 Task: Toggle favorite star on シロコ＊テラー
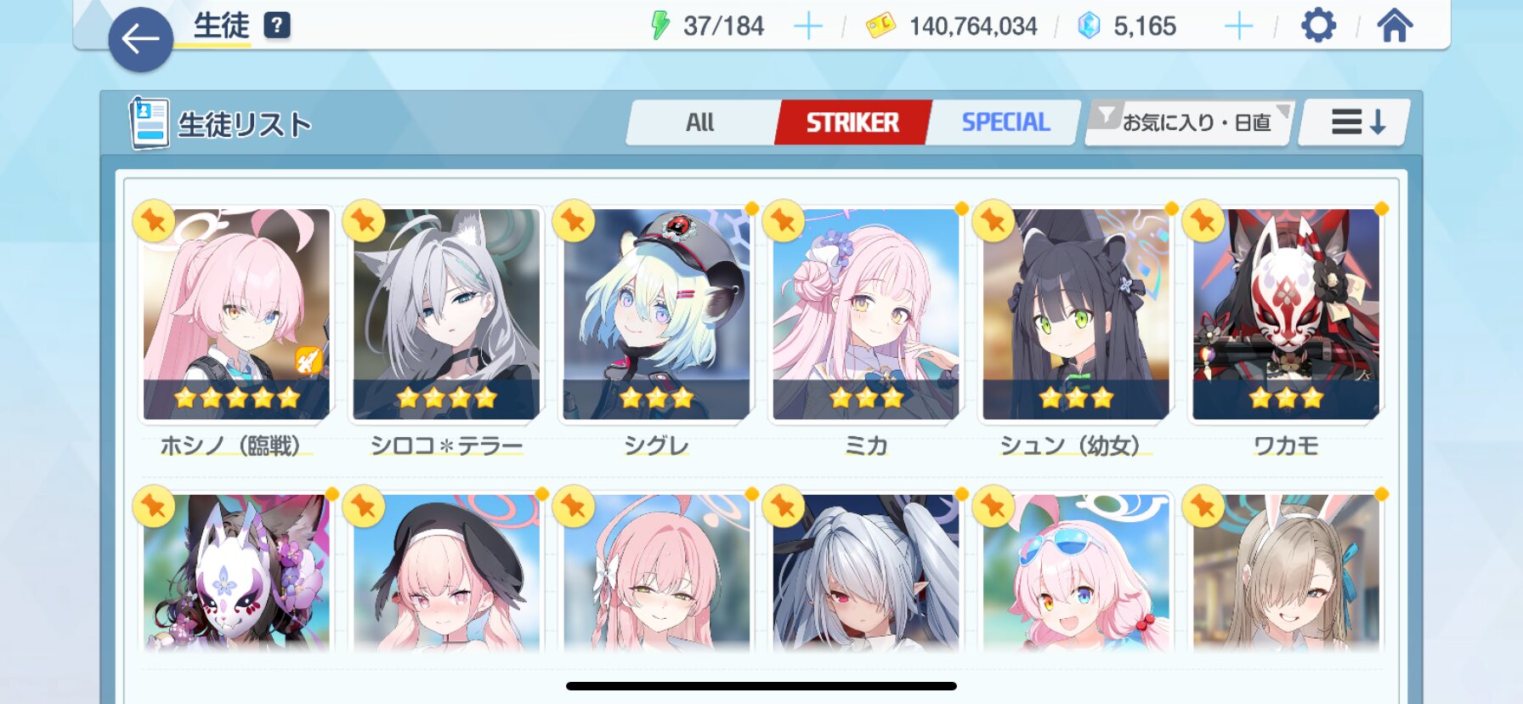pyautogui.click(x=364, y=221)
